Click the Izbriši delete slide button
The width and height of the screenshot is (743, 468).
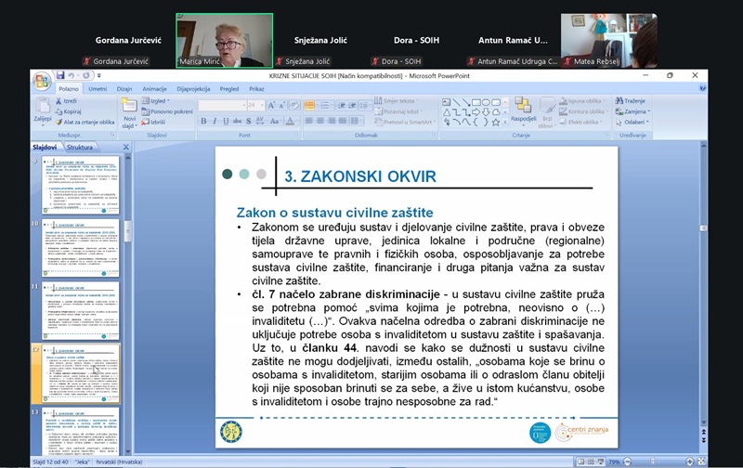(x=157, y=122)
